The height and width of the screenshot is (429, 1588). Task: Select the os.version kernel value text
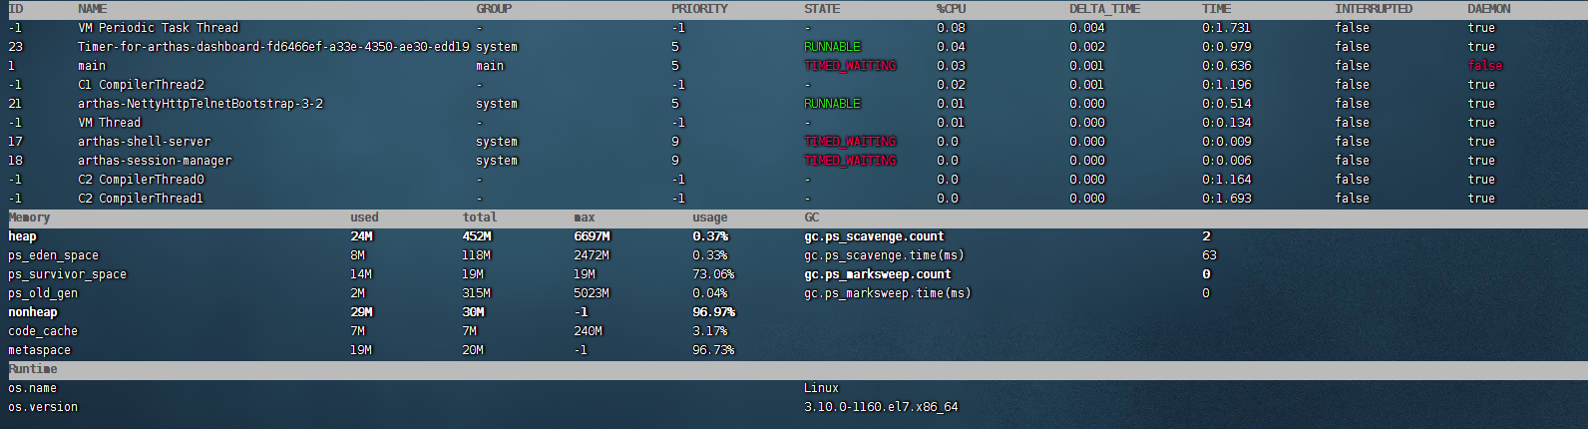[880, 407]
